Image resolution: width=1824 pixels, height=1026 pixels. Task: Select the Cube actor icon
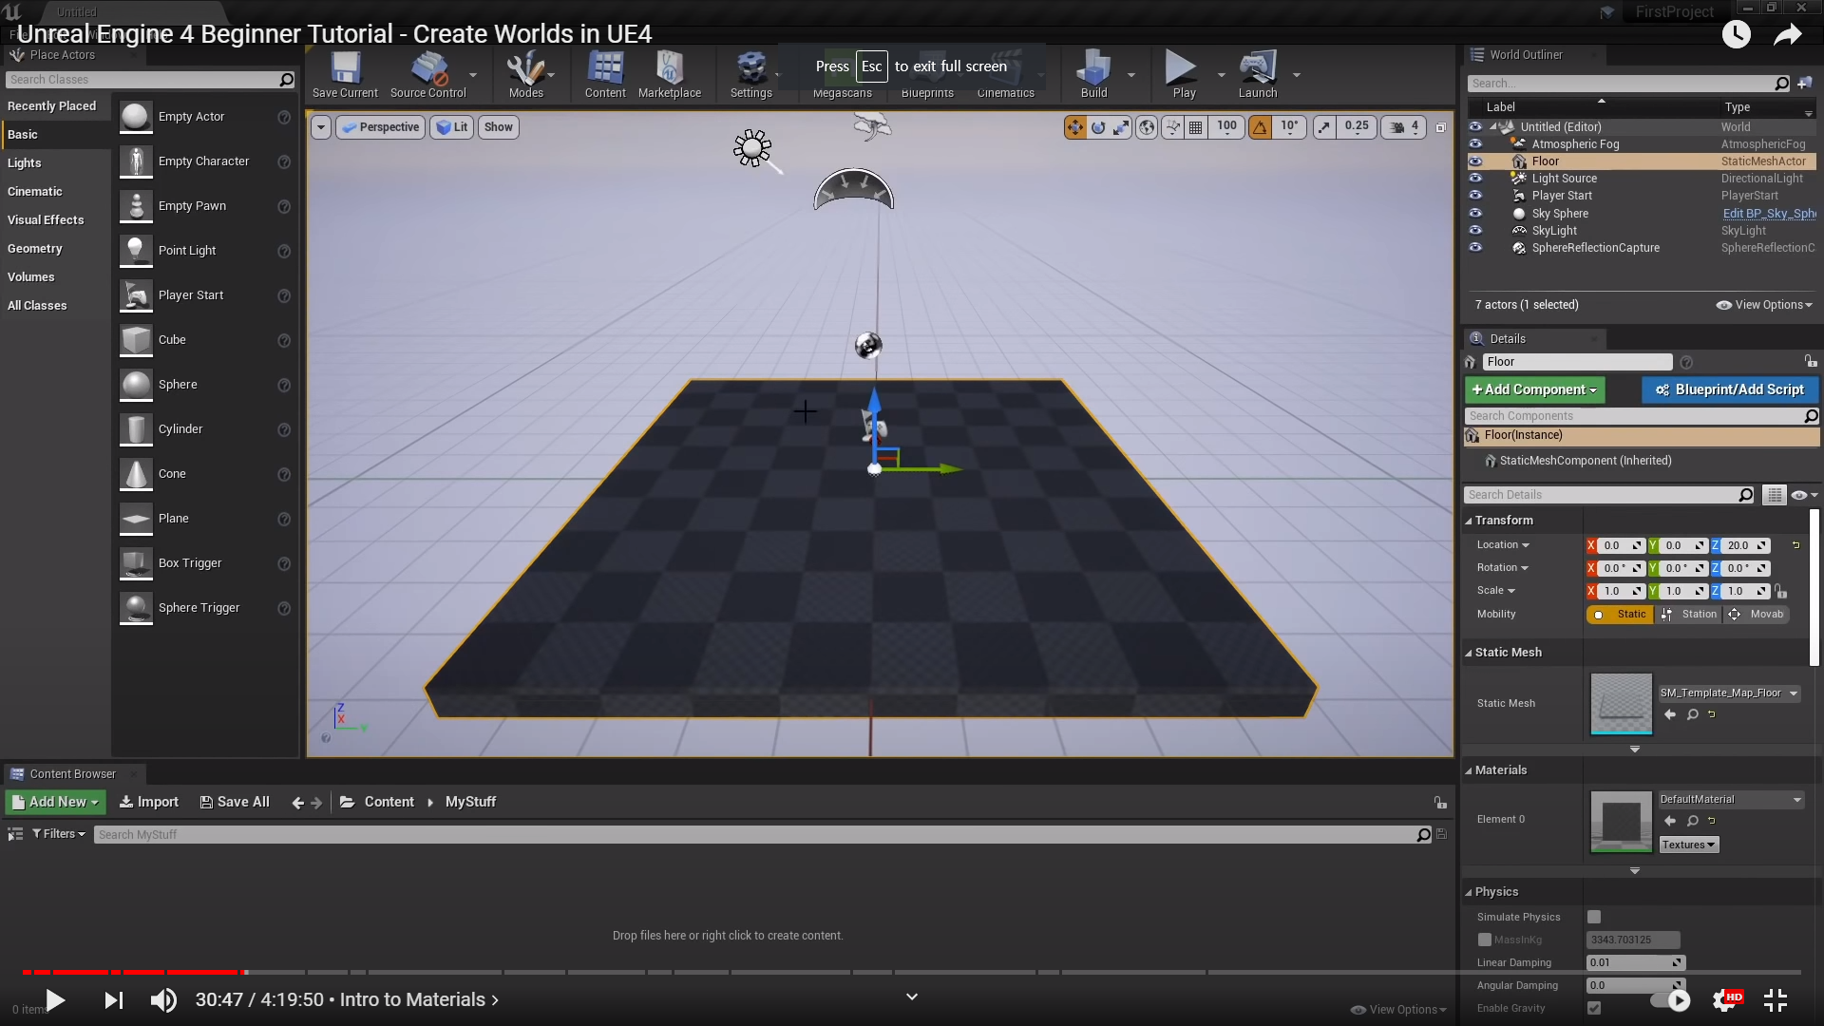coord(136,340)
